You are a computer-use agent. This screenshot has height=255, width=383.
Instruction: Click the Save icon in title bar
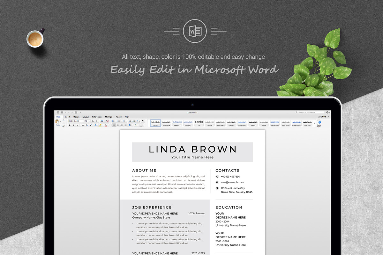(x=62, y=113)
